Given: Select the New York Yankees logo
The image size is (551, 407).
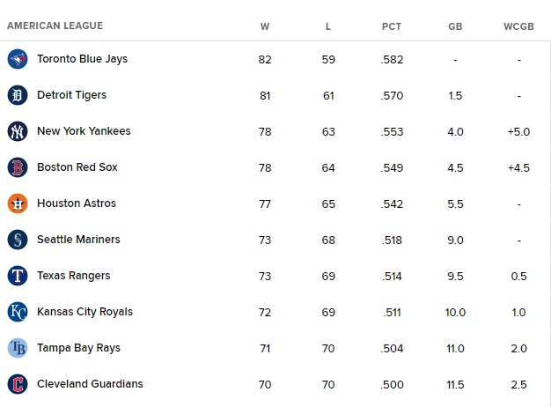Looking at the screenshot, I should tap(18, 131).
